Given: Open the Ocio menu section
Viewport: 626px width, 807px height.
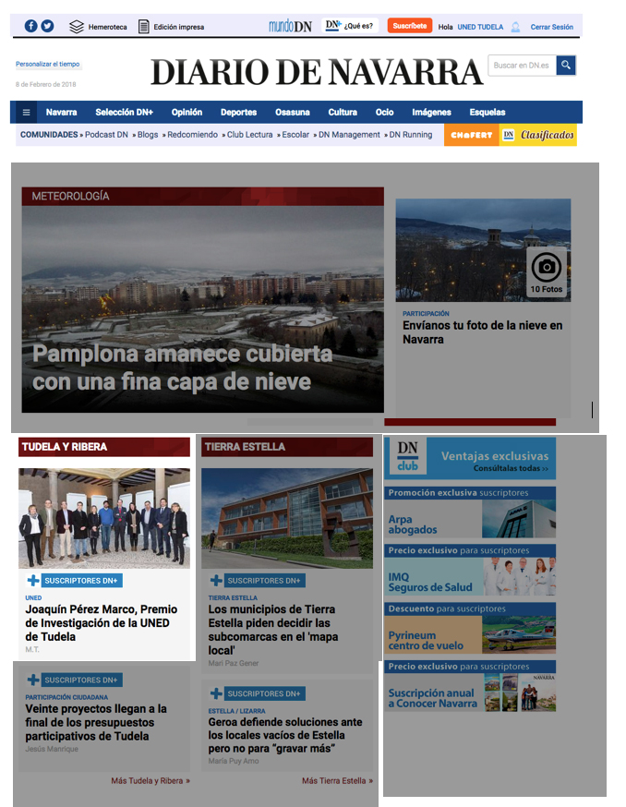Looking at the screenshot, I should (385, 113).
